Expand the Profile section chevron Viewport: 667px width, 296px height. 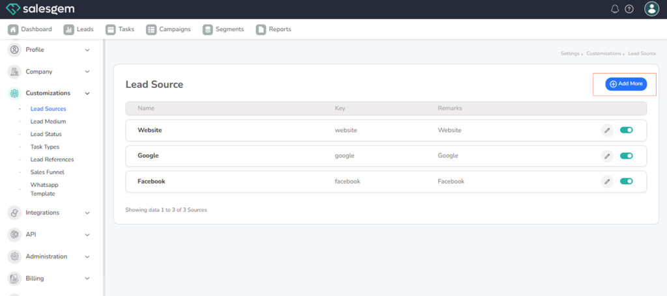click(x=87, y=50)
